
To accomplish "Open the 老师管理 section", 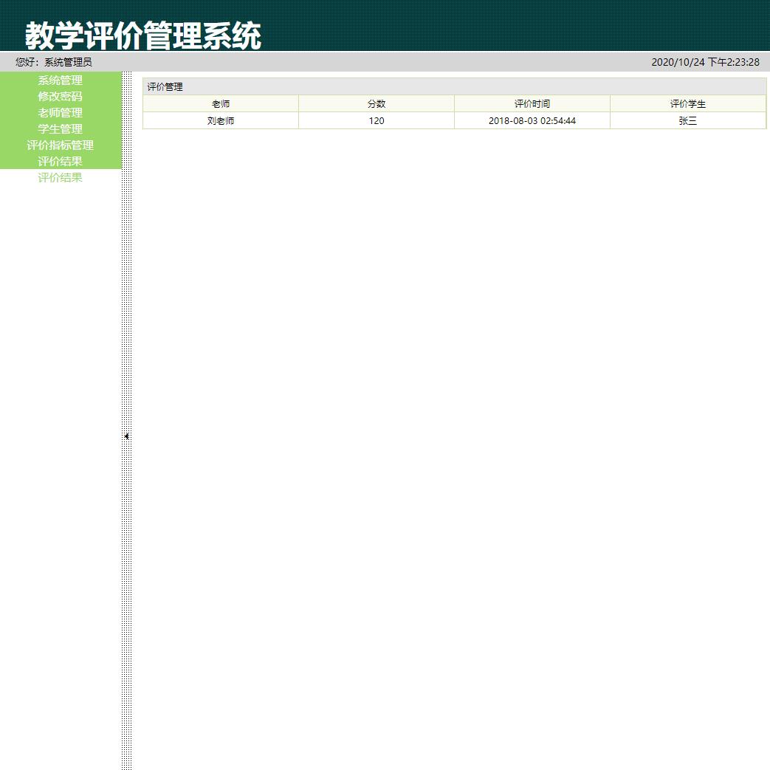I will coord(60,113).
